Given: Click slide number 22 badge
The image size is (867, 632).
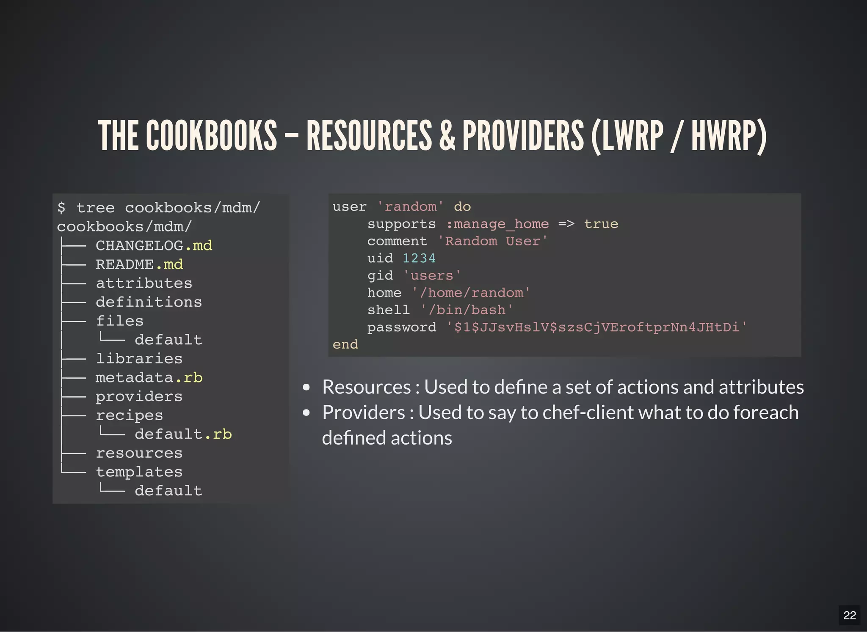Looking at the screenshot, I should [849, 615].
